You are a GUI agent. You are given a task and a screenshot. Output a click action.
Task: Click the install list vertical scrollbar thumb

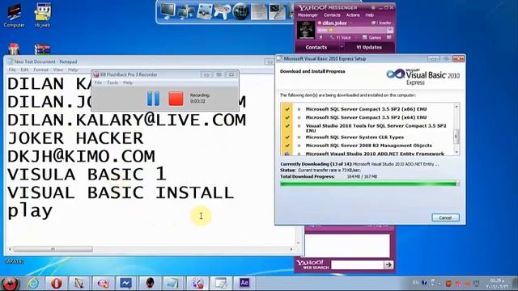[456, 136]
